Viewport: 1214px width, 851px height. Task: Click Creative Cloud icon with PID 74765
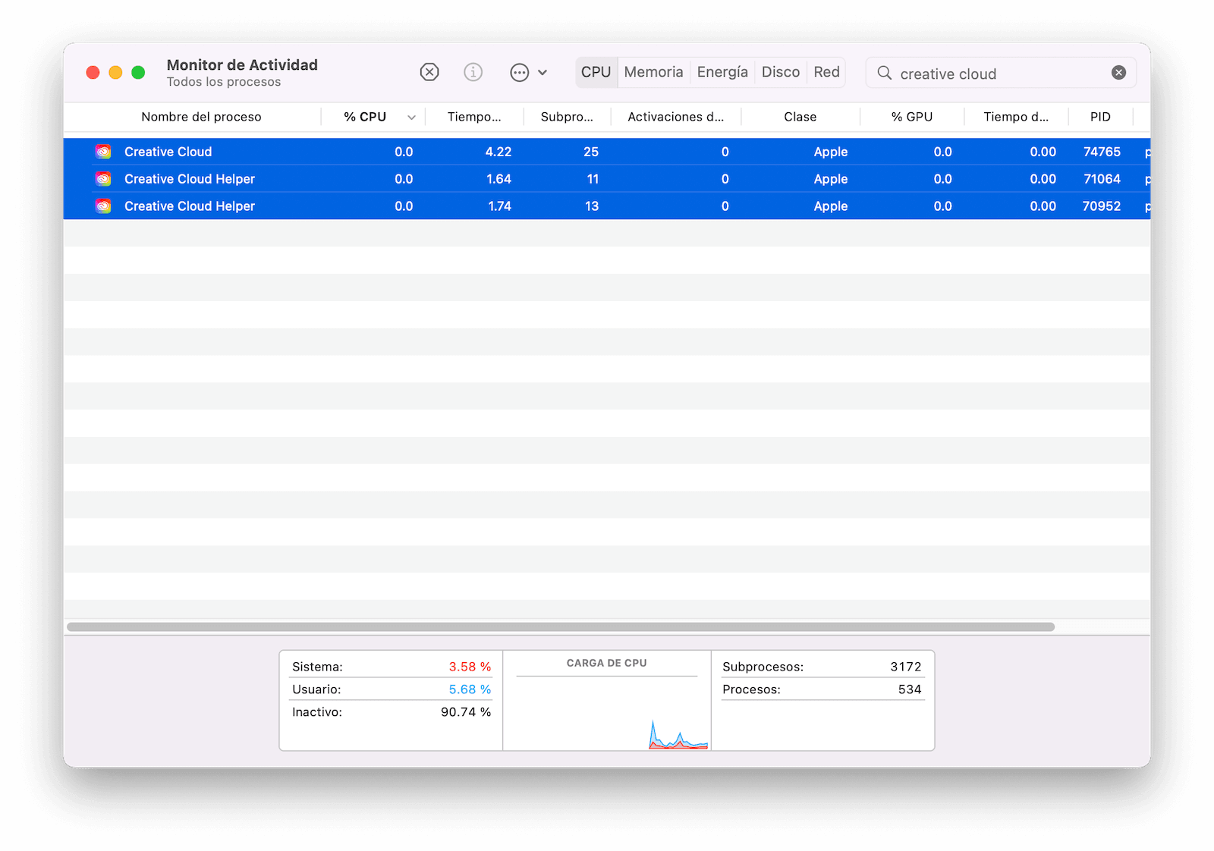(x=103, y=152)
